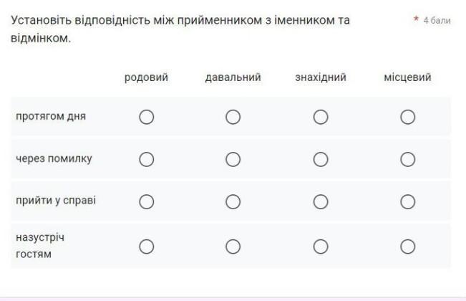
Task: Select родовий for прийти у справі
Action: click(x=147, y=202)
